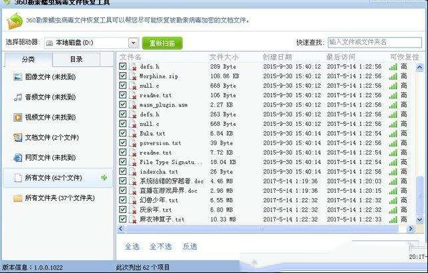Click the video files category icon
This screenshot has width=428, height=273.
18,117
